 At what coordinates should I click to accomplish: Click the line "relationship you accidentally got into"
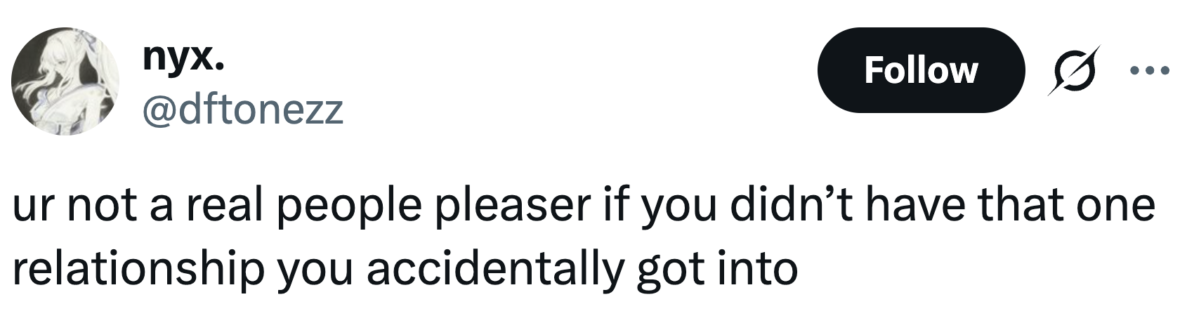[x=405, y=268]
